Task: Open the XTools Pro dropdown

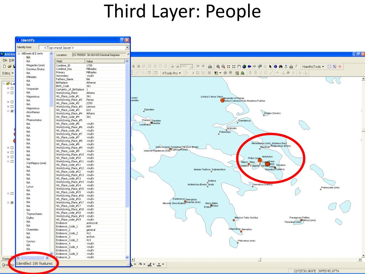Action: [x=171, y=73]
